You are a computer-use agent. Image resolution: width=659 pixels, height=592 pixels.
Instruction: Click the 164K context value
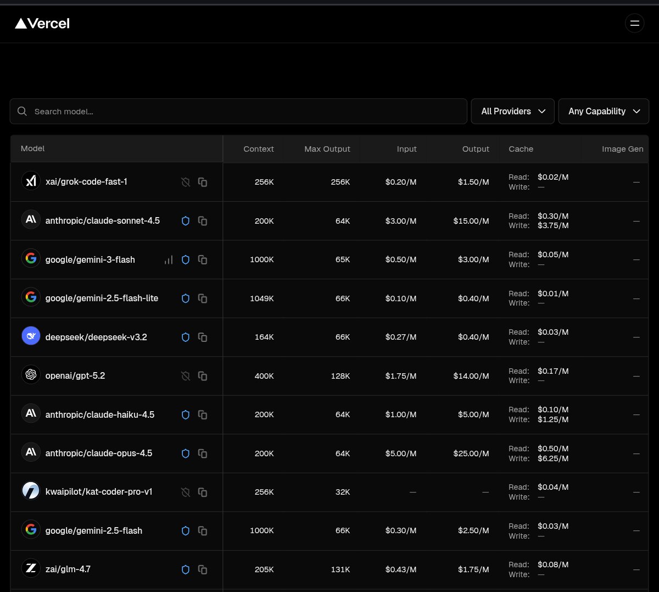pos(264,337)
